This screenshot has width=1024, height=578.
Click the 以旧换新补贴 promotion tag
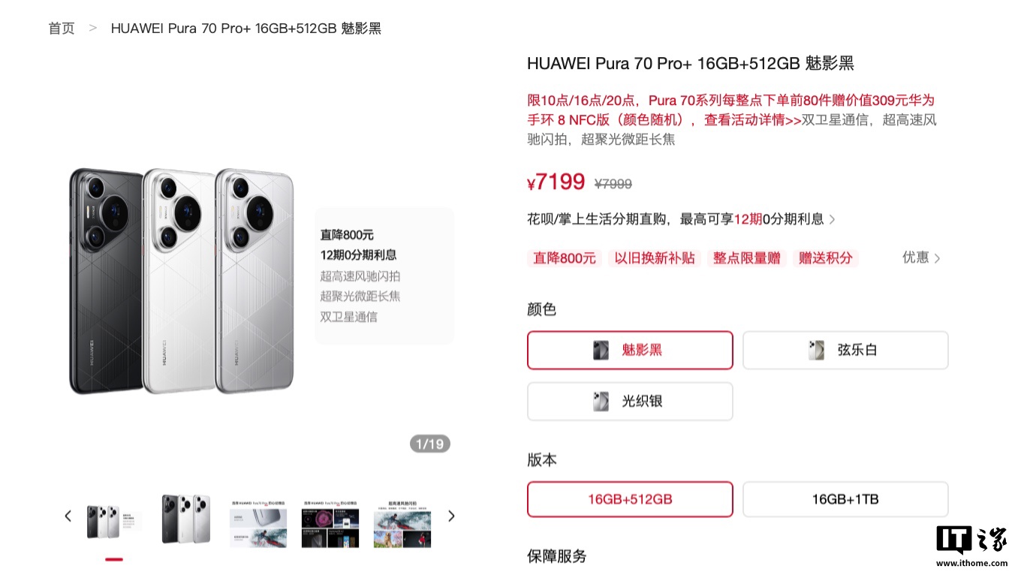(655, 258)
